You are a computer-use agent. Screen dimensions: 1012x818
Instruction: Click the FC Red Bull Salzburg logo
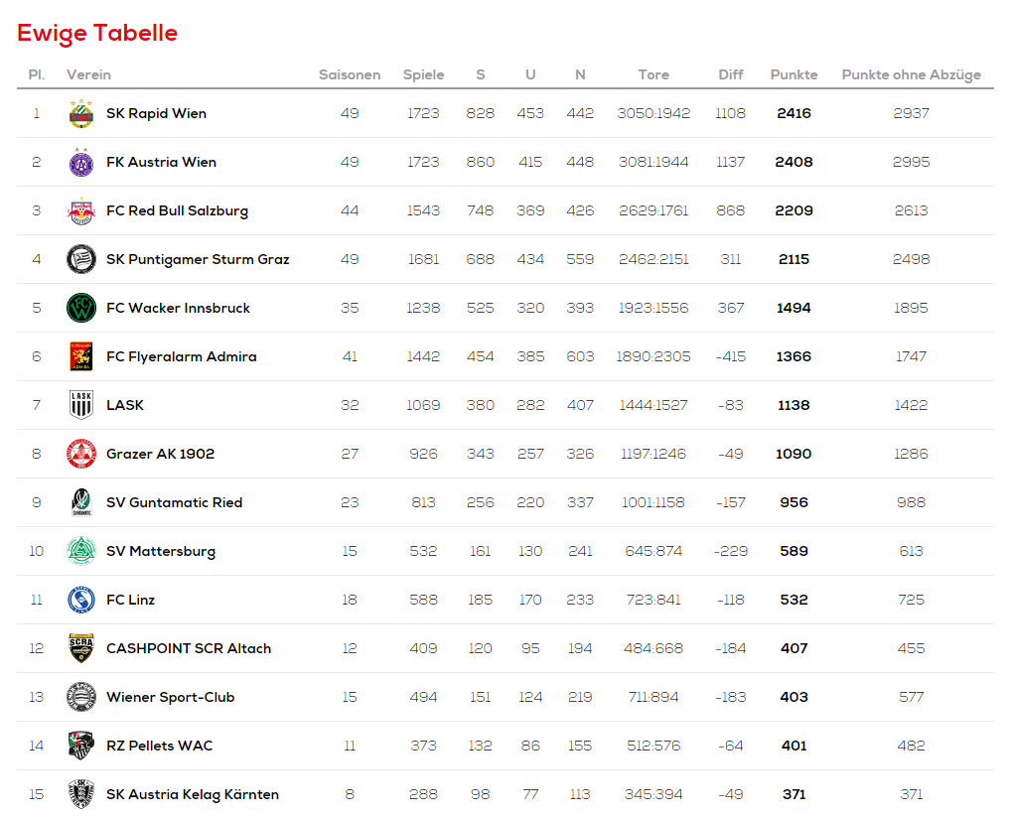81,210
